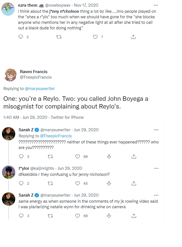Open the @kaijinrights profile handle
The width and height of the screenshot is (182, 247).
coord(42,168)
